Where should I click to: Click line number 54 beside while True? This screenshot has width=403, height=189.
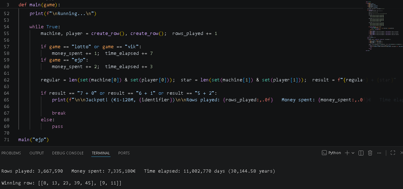(7, 27)
